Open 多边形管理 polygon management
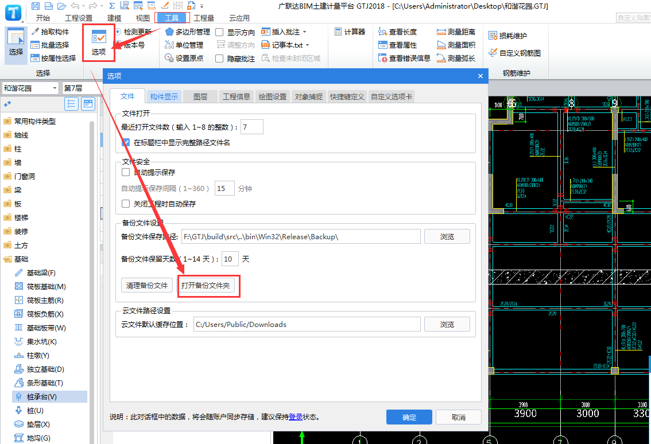The width and height of the screenshot is (651, 444). click(188, 32)
